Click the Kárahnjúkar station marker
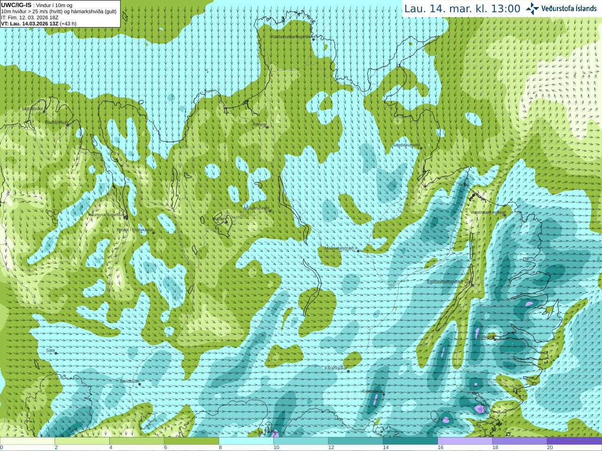 349,371
